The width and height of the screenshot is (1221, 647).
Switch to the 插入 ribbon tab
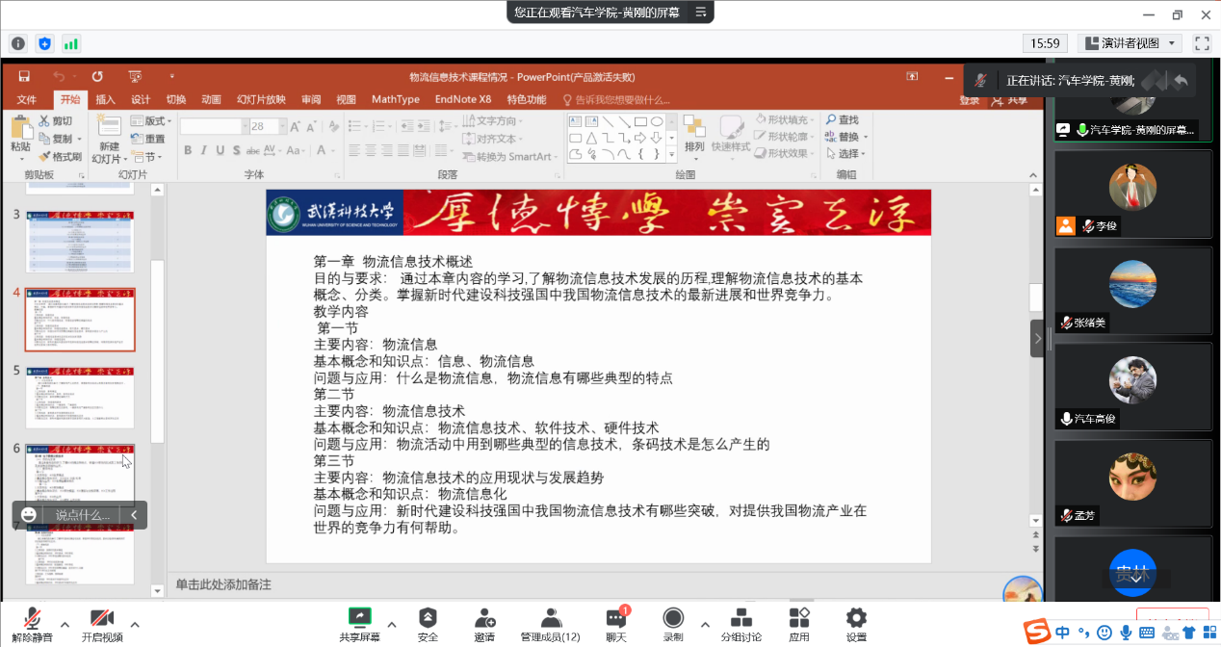click(x=105, y=99)
